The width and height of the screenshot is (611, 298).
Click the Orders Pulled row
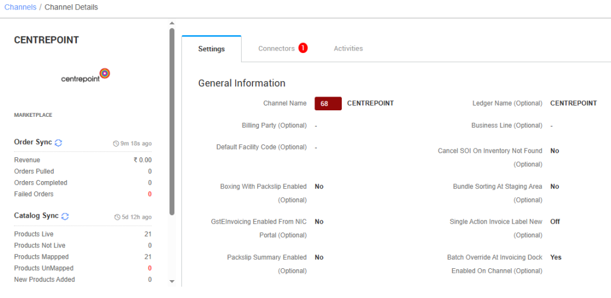83,171
